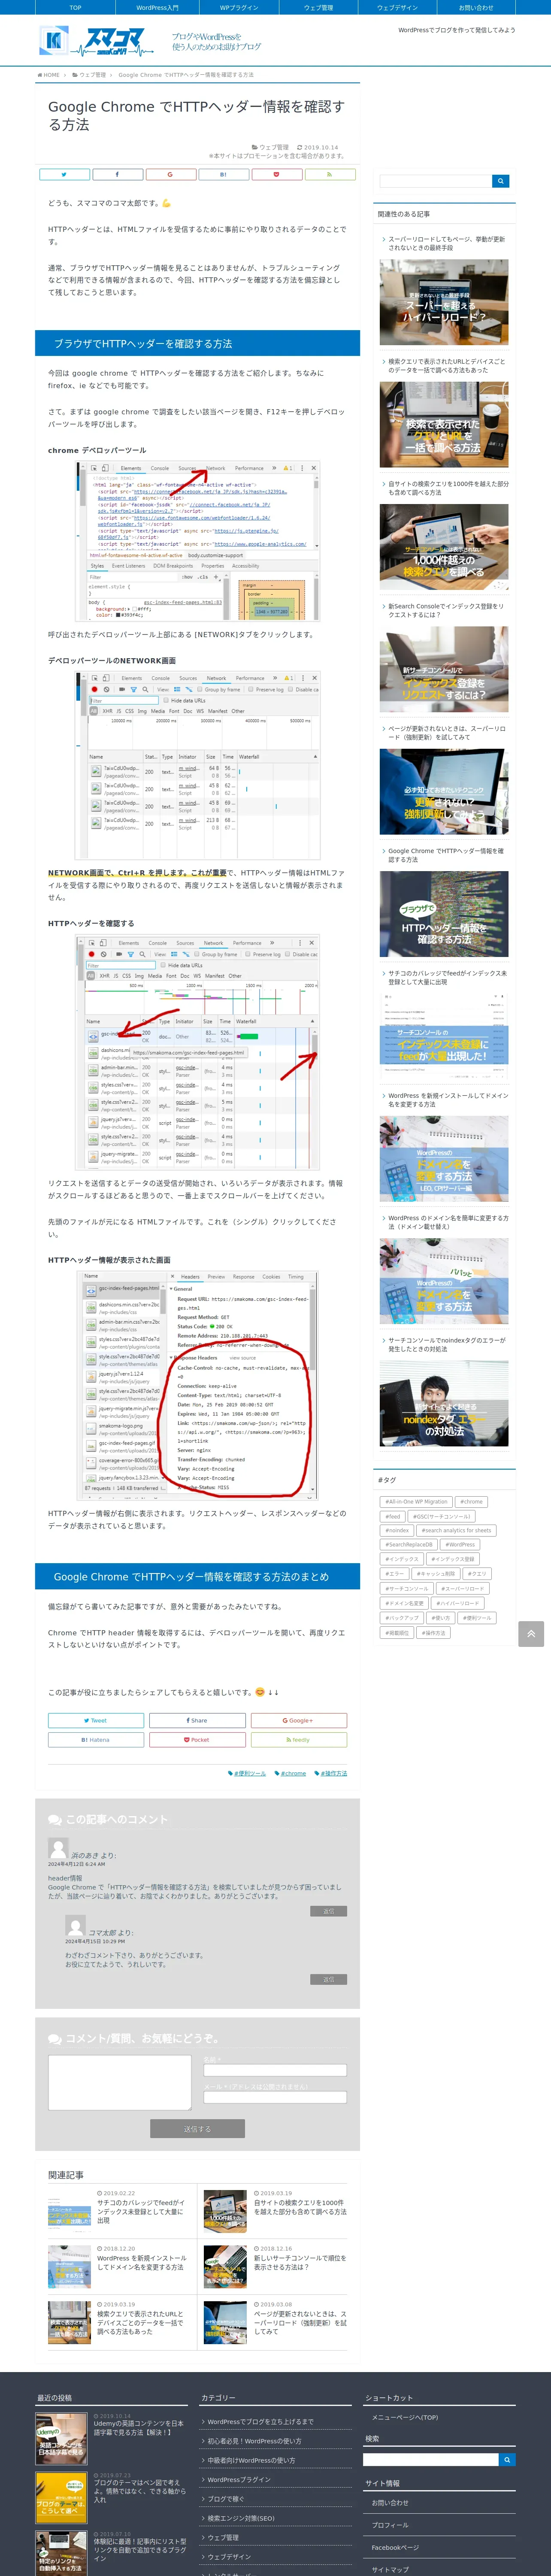Share article via top Facebook icon button

(117, 174)
